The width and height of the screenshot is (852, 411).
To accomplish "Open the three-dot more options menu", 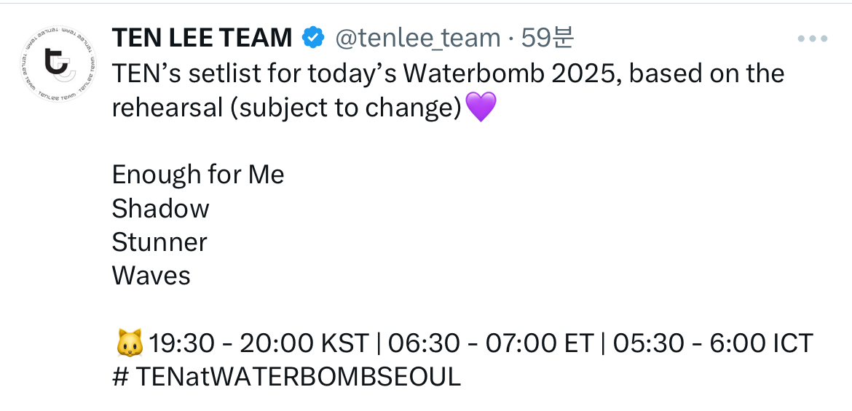I will coord(813,39).
